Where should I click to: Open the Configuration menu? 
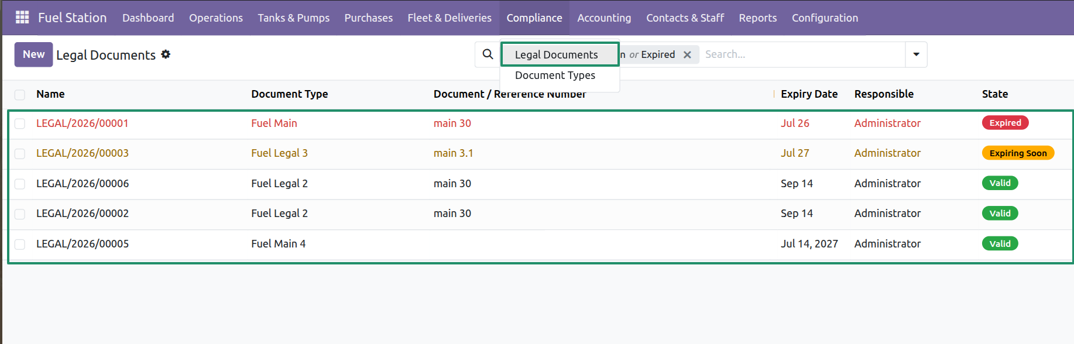pos(825,18)
